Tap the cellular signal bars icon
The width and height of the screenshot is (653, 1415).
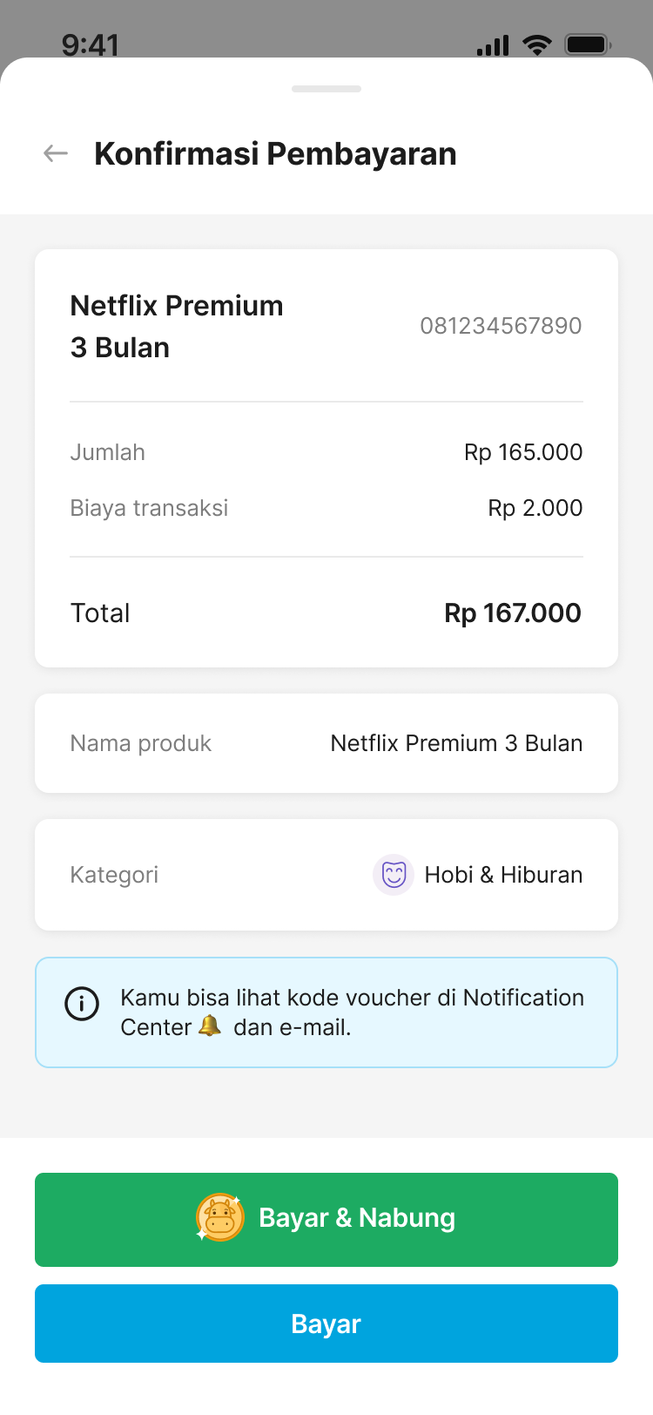coord(493,45)
